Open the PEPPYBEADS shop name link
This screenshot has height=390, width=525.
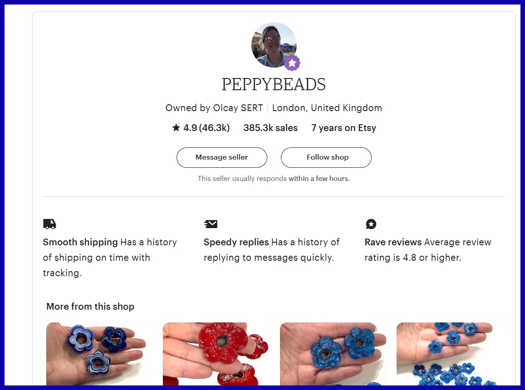[274, 84]
